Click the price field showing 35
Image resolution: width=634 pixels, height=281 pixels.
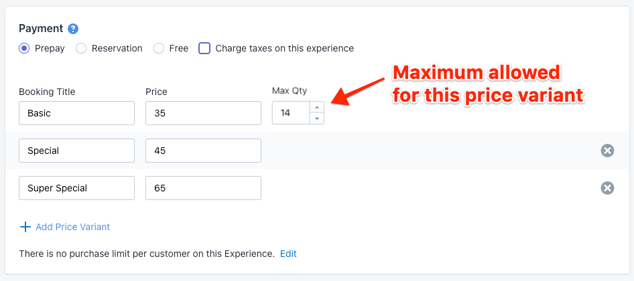203,113
